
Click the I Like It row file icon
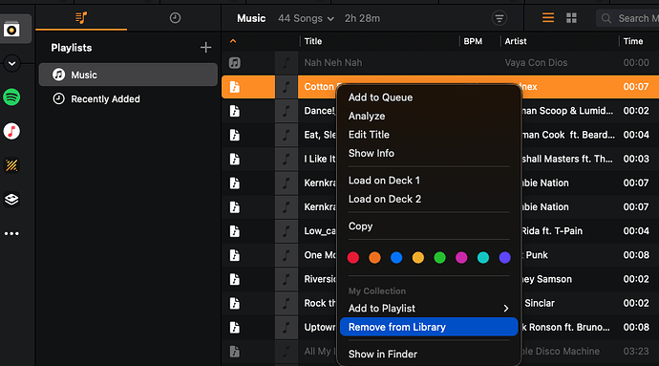(235, 159)
